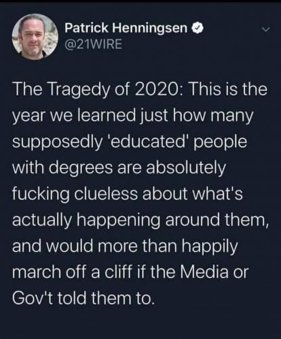The width and height of the screenshot is (281, 339).
Task: Click the words "The Tragedy of 2020"
Action: point(73,89)
